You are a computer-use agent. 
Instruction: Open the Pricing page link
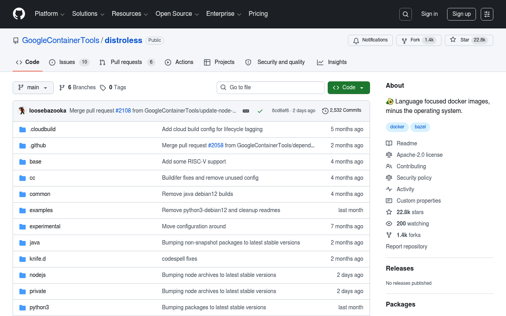click(258, 14)
